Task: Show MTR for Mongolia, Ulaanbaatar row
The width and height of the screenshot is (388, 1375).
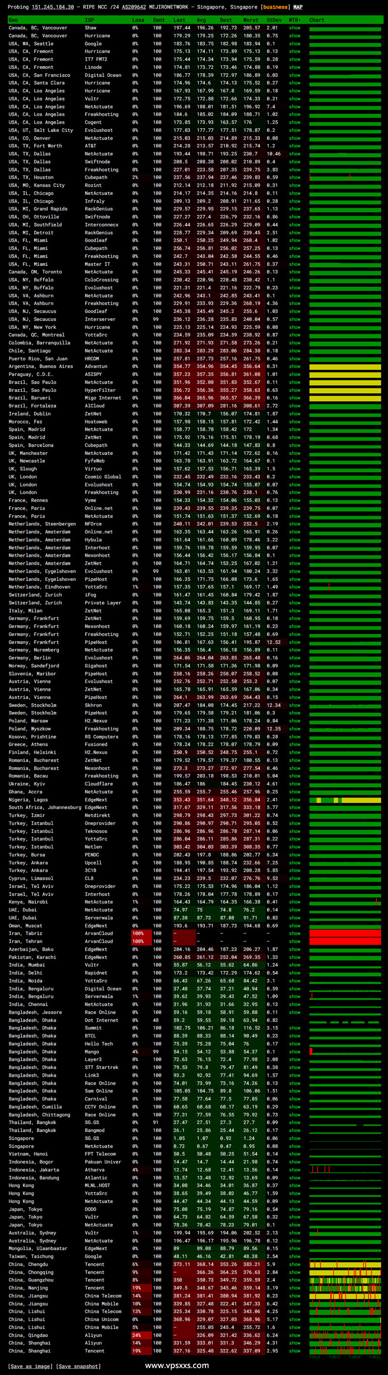Action: 294,1248
